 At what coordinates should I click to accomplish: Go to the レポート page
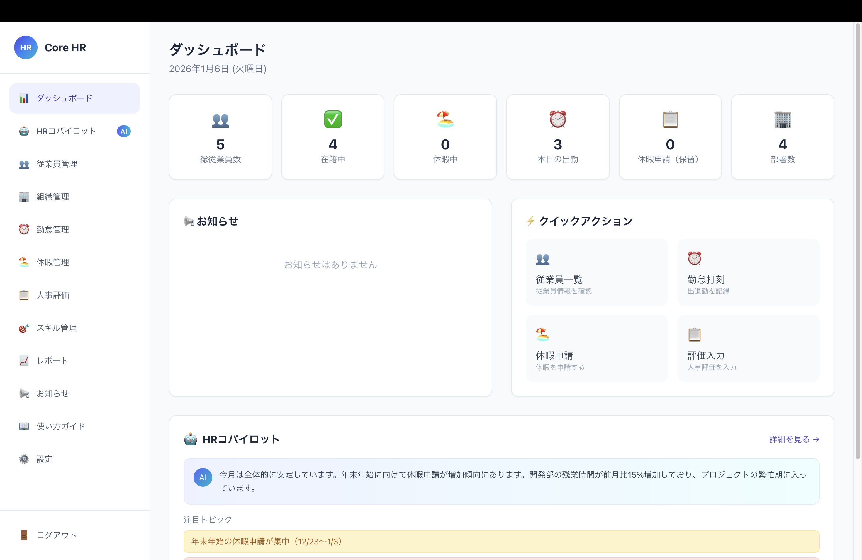(52, 361)
